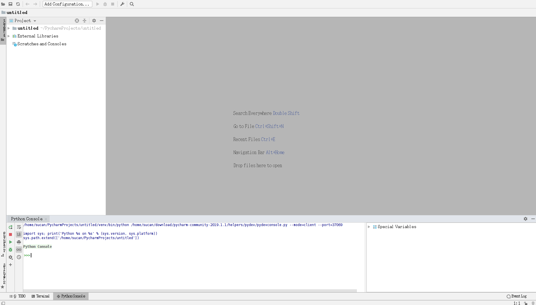Hide the console tool window with the minus icon

coord(533,219)
